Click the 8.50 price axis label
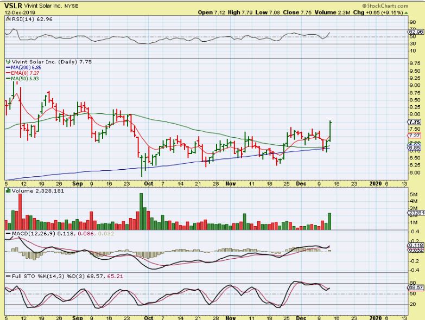425x320 pixels. 415,100
